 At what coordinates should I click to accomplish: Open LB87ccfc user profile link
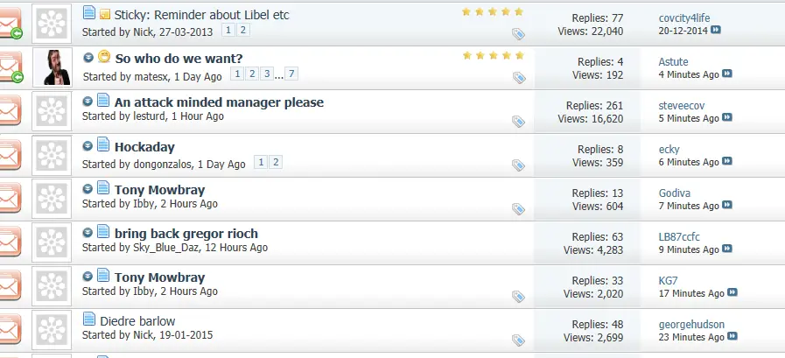tap(679, 237)
